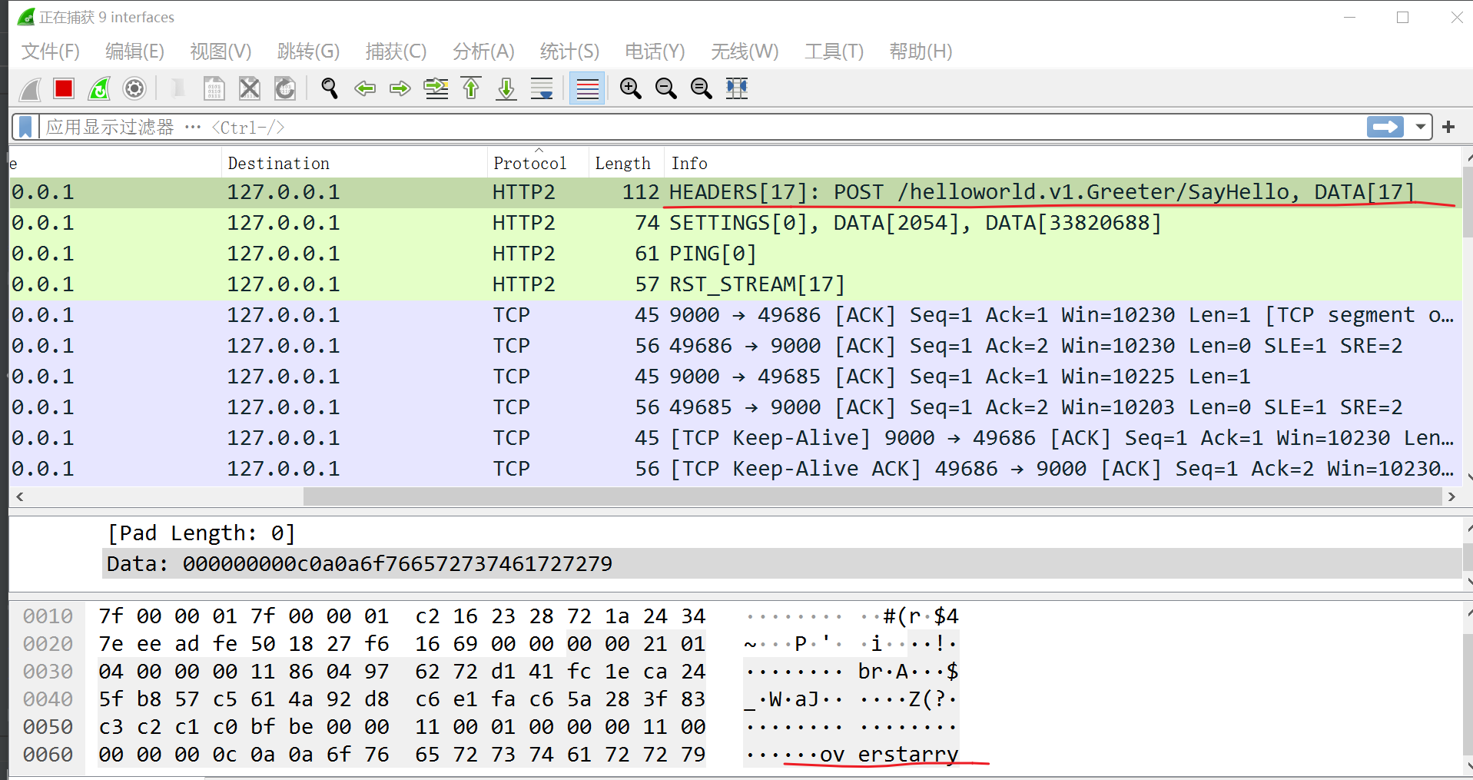Viewport: 1473px width, 780px height.
Task: Add a new filter button with plus
Action: pyautogui.click(x=1448, y=127)
